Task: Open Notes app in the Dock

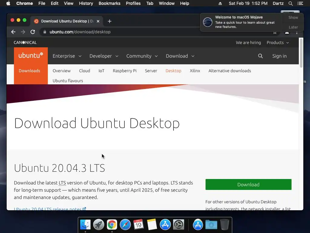Action: [152, 225]
